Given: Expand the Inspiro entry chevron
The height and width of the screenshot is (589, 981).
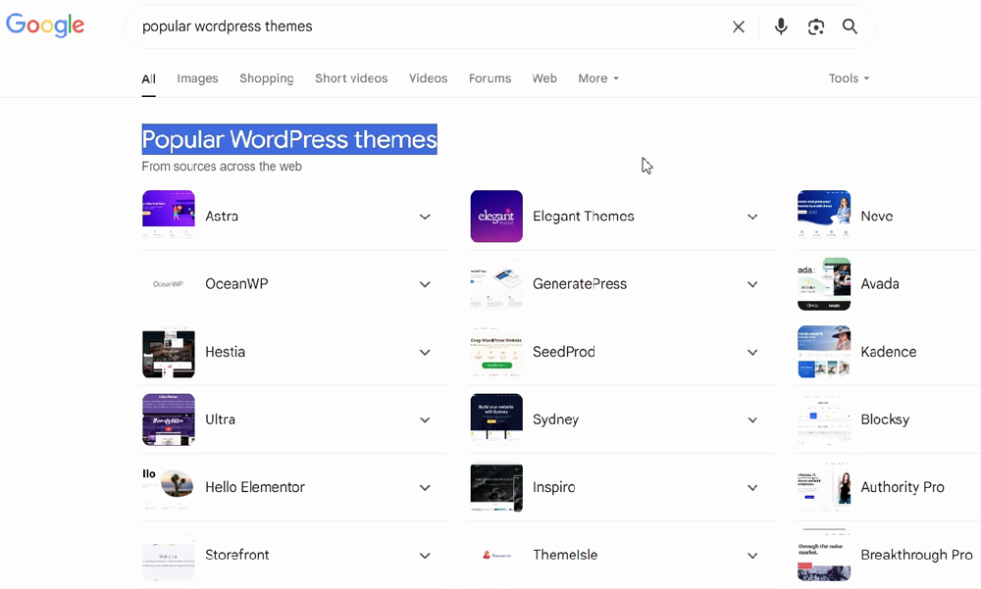Looking at the screenshot, I should pyautogui.click(x=752, y=488).
